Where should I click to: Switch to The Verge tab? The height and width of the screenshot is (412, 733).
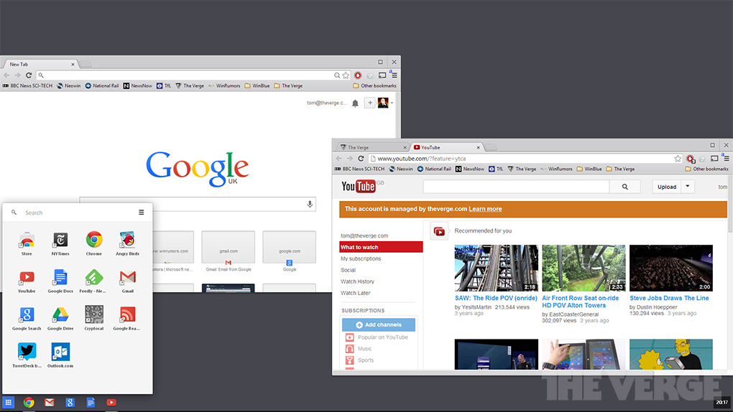[x=372, y=147]
